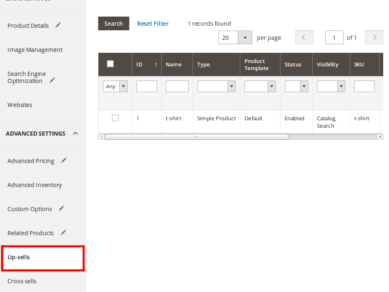Check the t-shirt product row checkbox

115,118
